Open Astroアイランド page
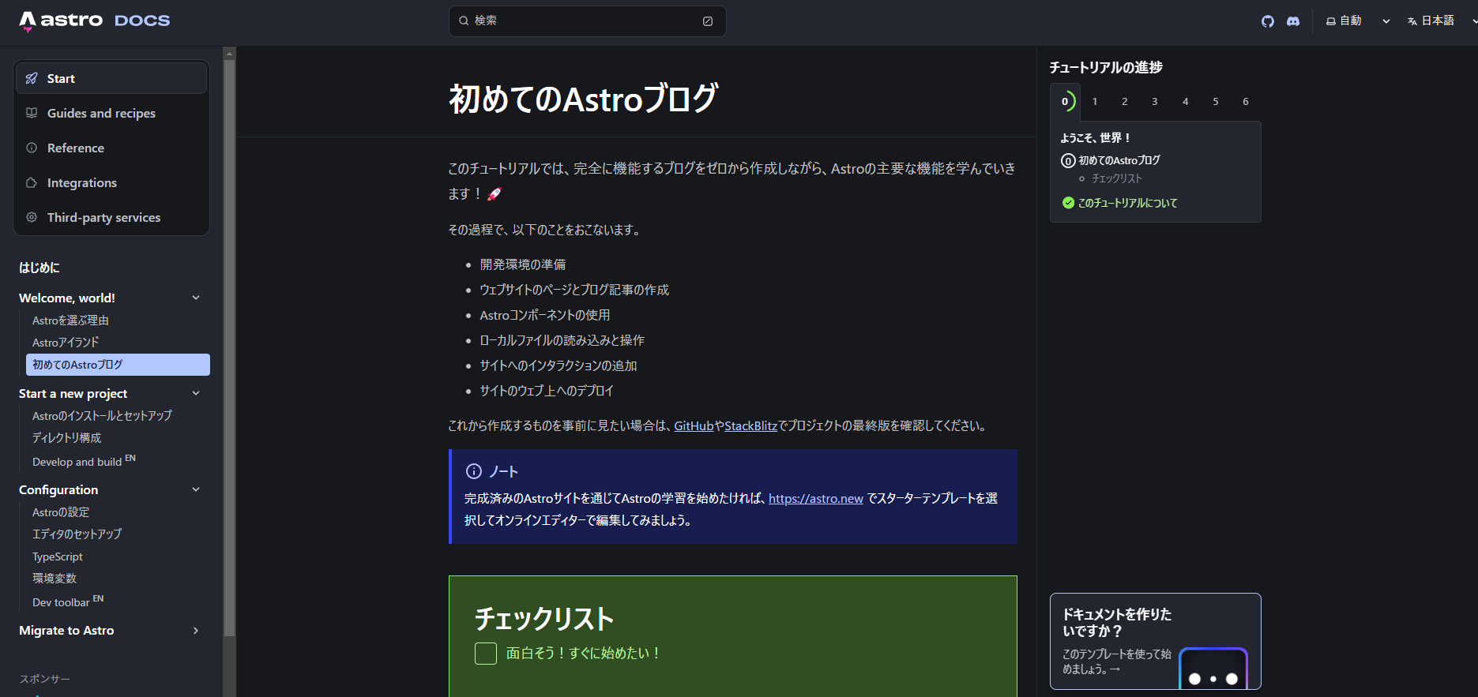This screenshot has width=1478, height=697. tap(118, 343)
